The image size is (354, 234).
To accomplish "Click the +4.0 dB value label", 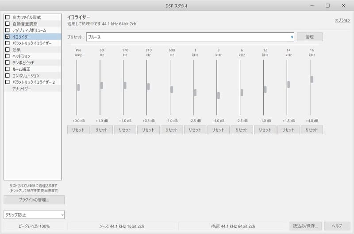I will click(312, 121).
